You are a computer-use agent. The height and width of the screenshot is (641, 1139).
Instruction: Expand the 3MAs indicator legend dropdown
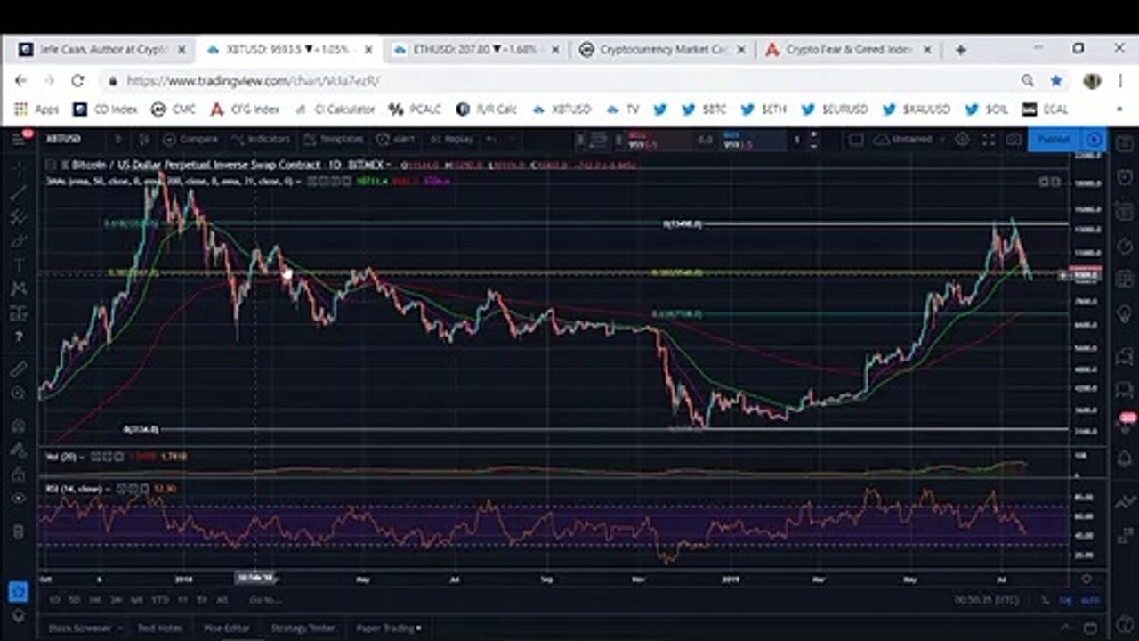coord(300,182)
